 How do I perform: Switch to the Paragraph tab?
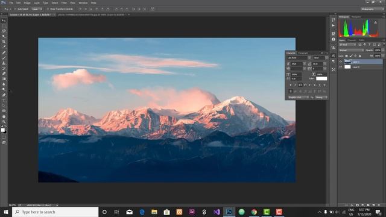[303, 53]
